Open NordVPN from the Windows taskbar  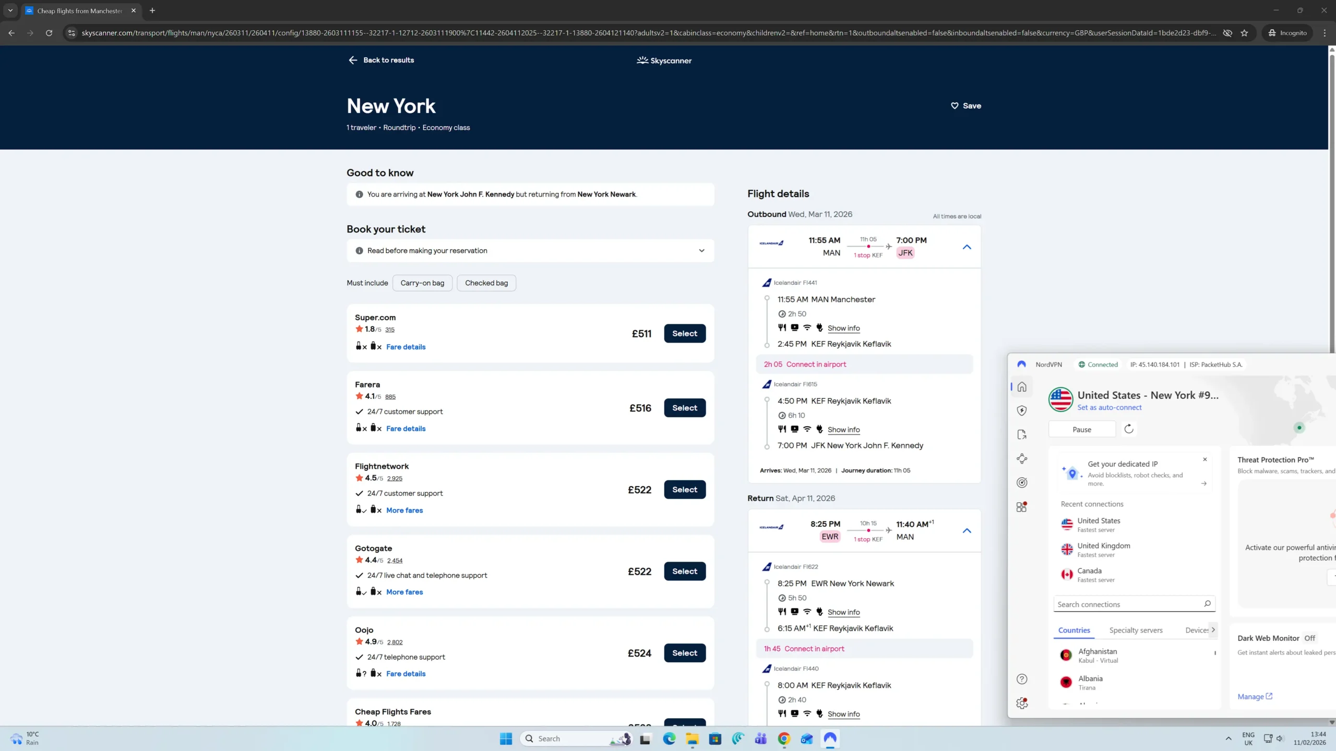coord(830,738)
